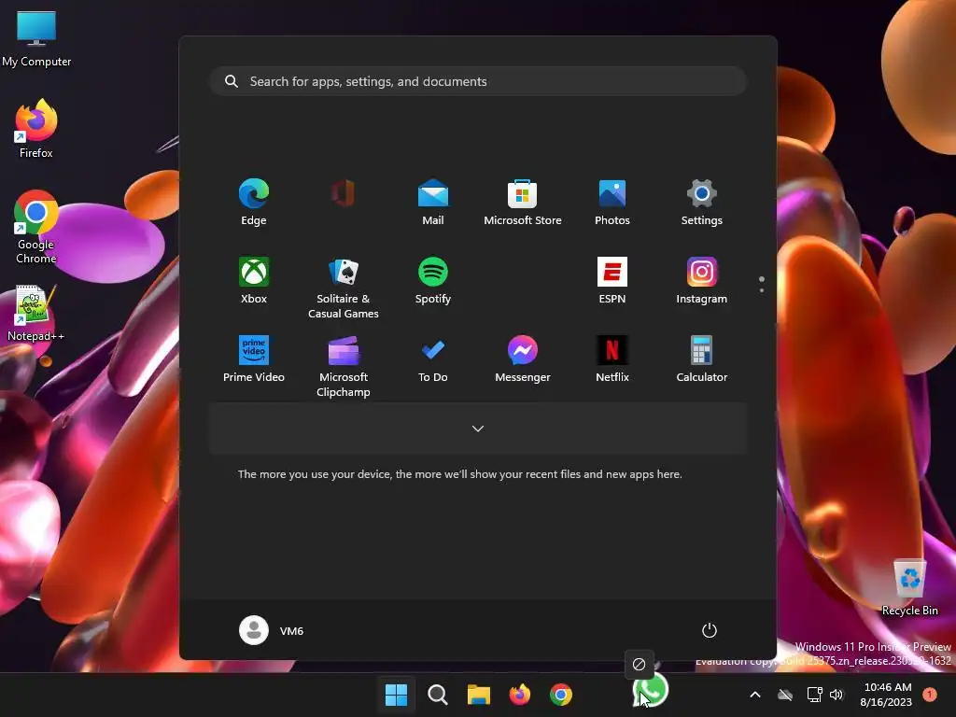Open File Explorer from taskbar
956x717 pixels.
[x=479, y=695]
